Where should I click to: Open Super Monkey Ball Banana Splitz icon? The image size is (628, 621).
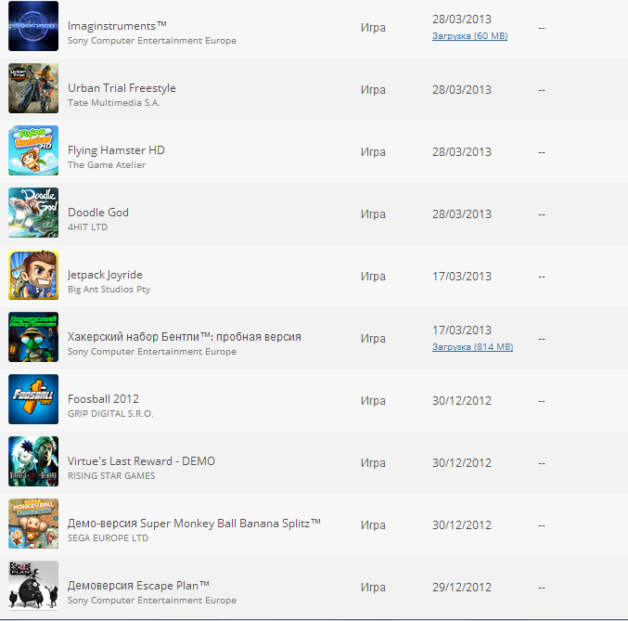[33, 524]
